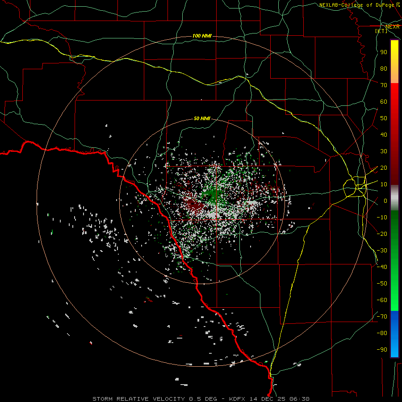The width and height of the screenshot is (402, 402).
Task: Click the Storm Relative Velocity caption text
Action: [x=201, y=399]
